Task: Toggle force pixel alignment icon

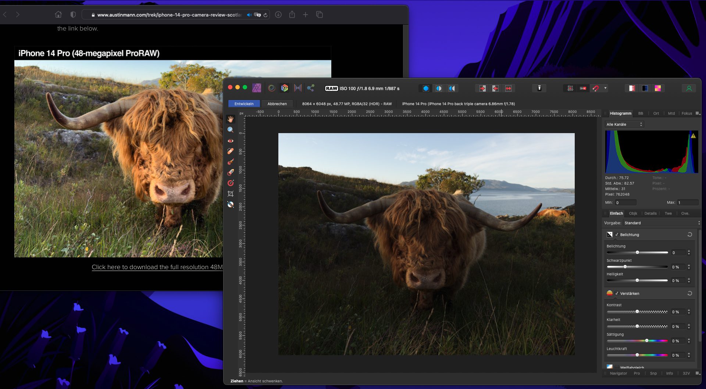Action: coord(583,88)
